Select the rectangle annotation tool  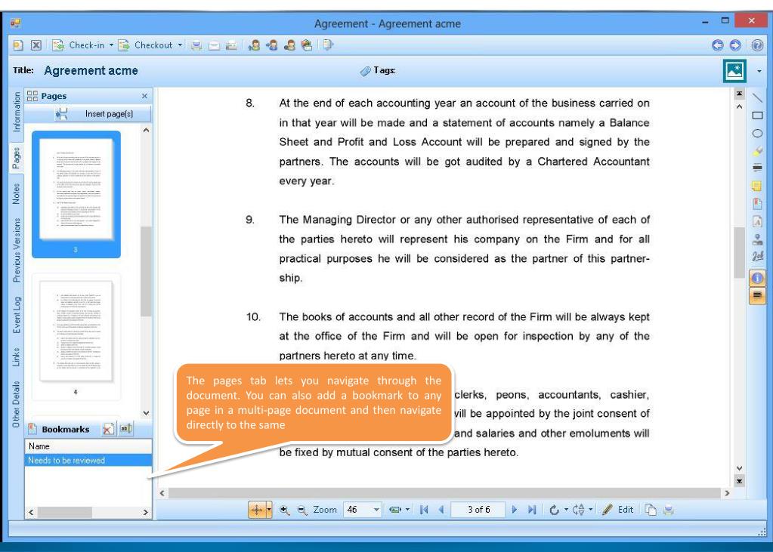[x=757, y=116]
